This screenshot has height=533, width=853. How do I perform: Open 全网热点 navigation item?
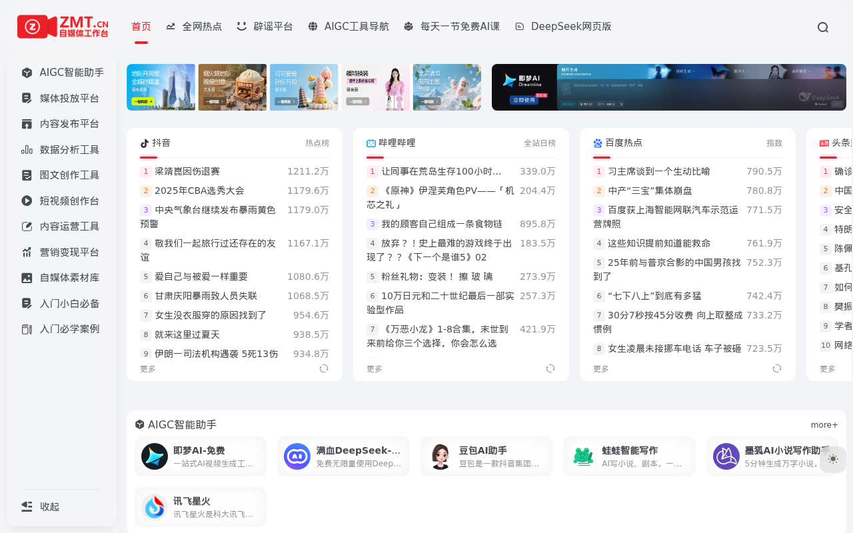point(194,27)
